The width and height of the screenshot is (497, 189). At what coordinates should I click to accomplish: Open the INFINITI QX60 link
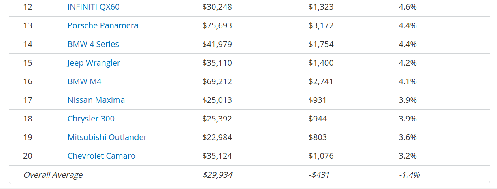point(94,7)
